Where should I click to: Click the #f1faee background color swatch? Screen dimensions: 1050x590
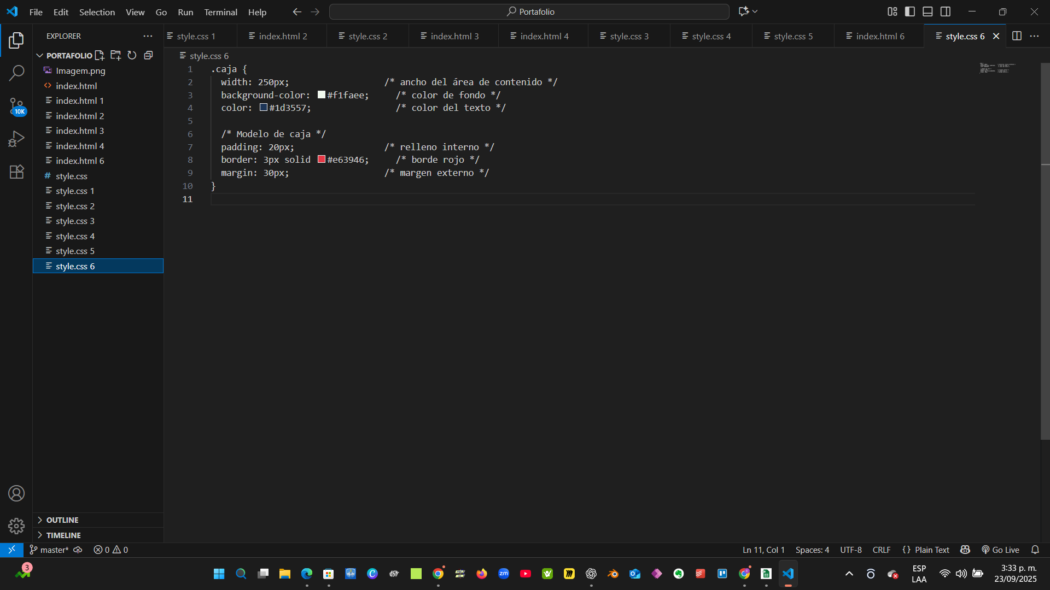(322, 95)
